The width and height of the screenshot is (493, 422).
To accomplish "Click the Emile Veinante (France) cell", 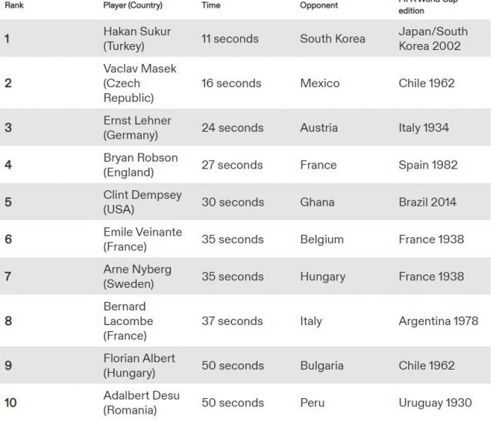I will (141, 239).
